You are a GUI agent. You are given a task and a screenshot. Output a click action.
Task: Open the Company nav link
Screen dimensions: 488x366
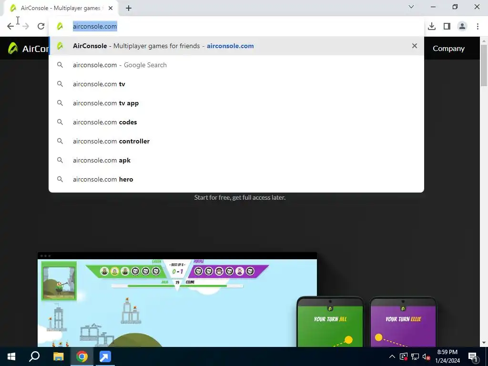click(x=448, y=49)
